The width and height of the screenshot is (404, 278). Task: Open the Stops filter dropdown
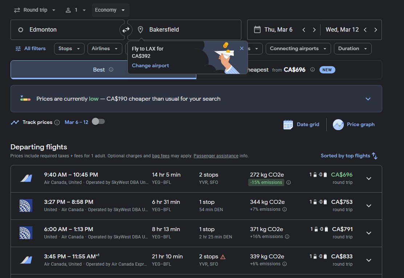coord(69,48)
